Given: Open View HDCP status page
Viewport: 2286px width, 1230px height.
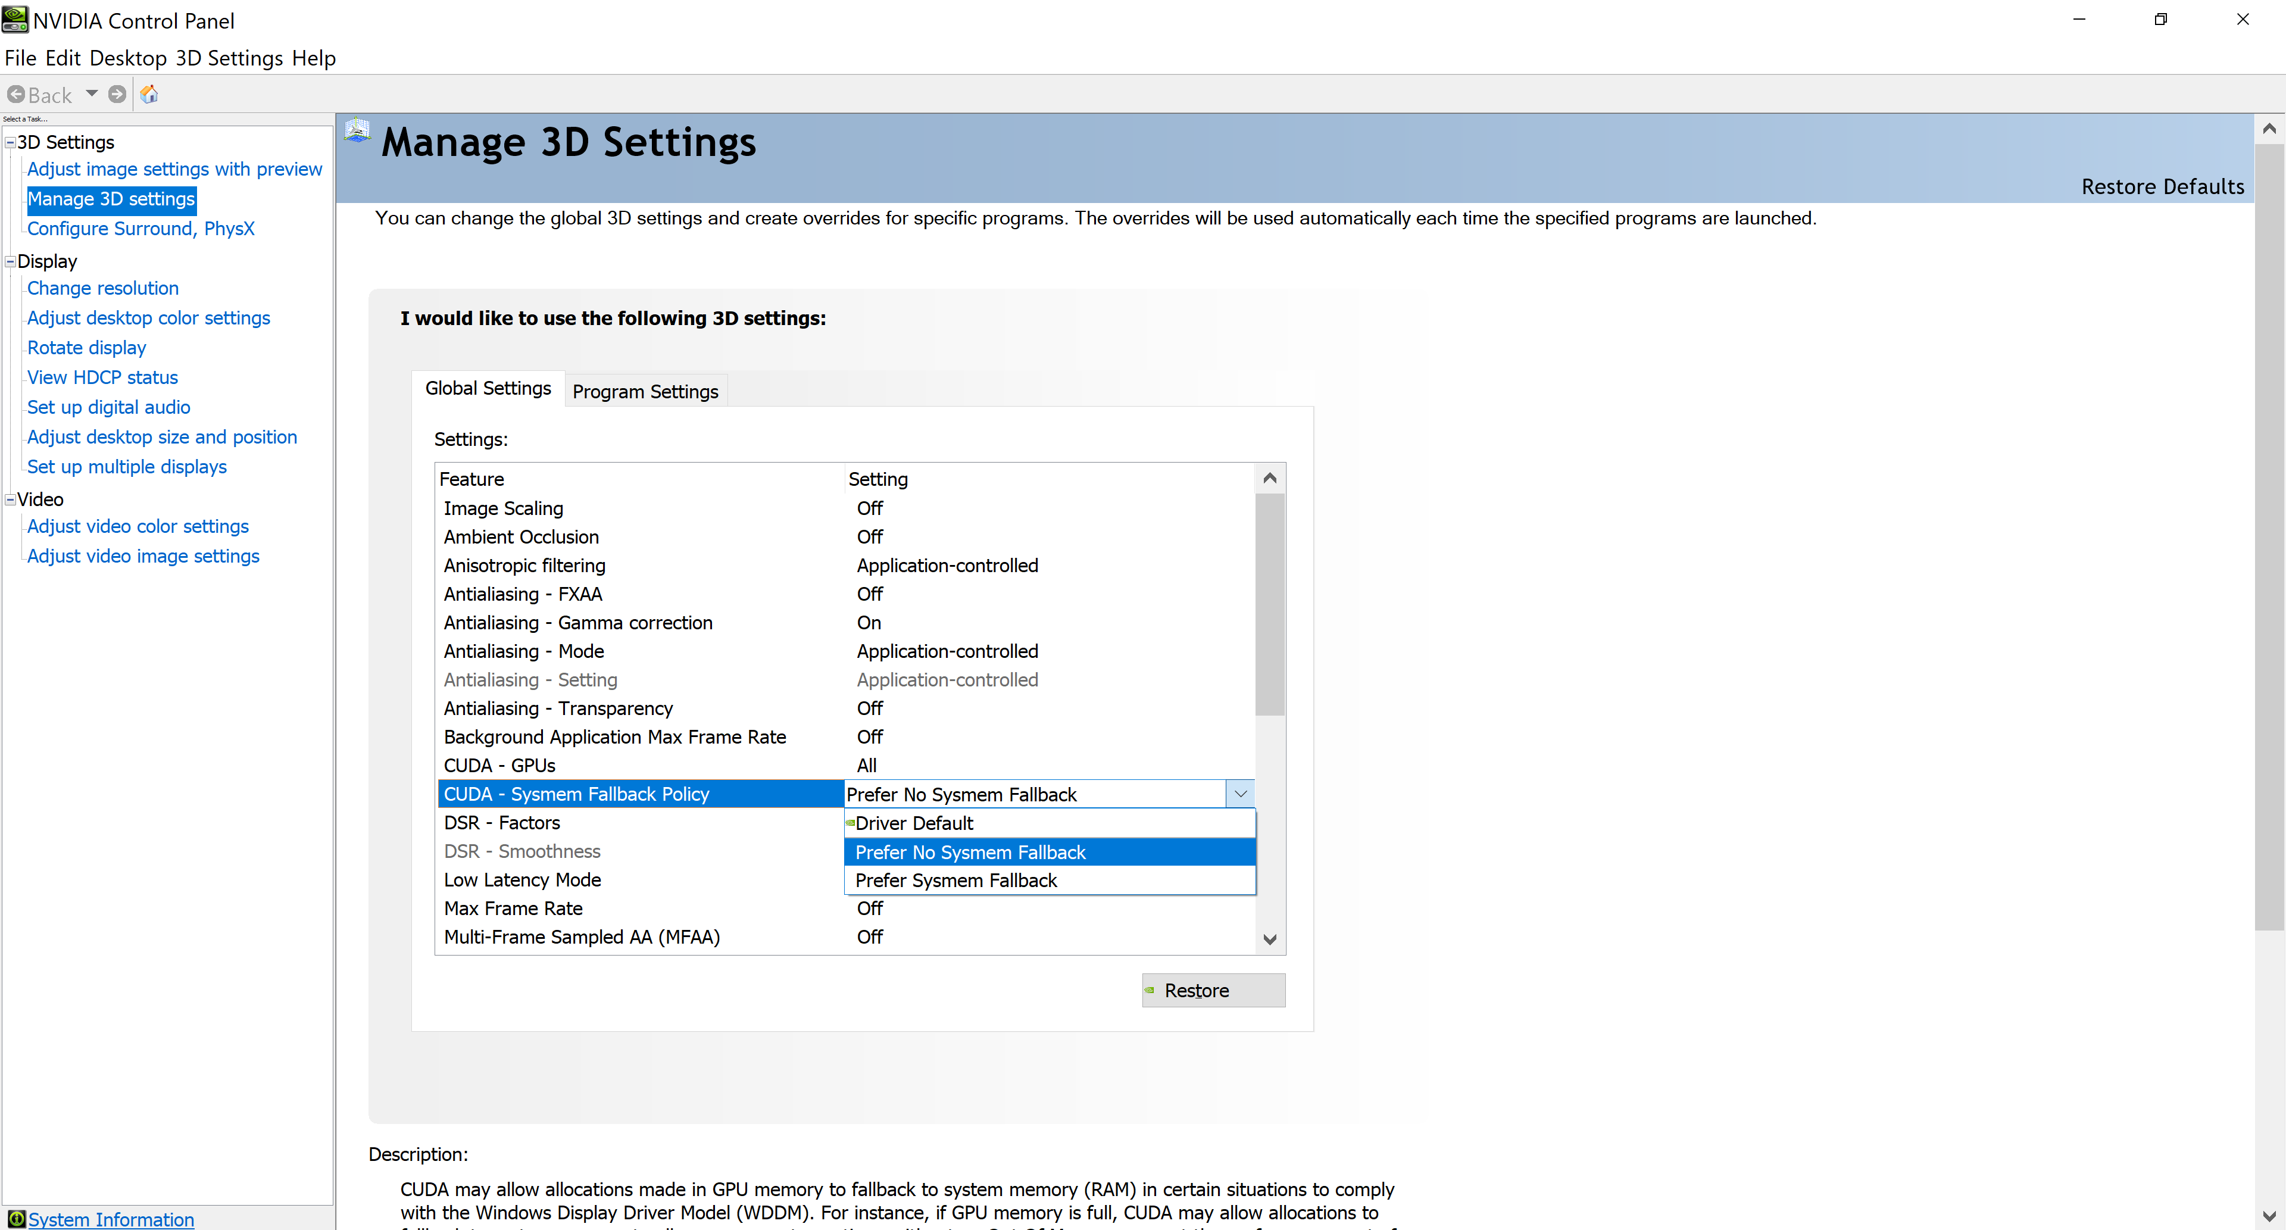Looking at the screenshot, I should (102, 377).
